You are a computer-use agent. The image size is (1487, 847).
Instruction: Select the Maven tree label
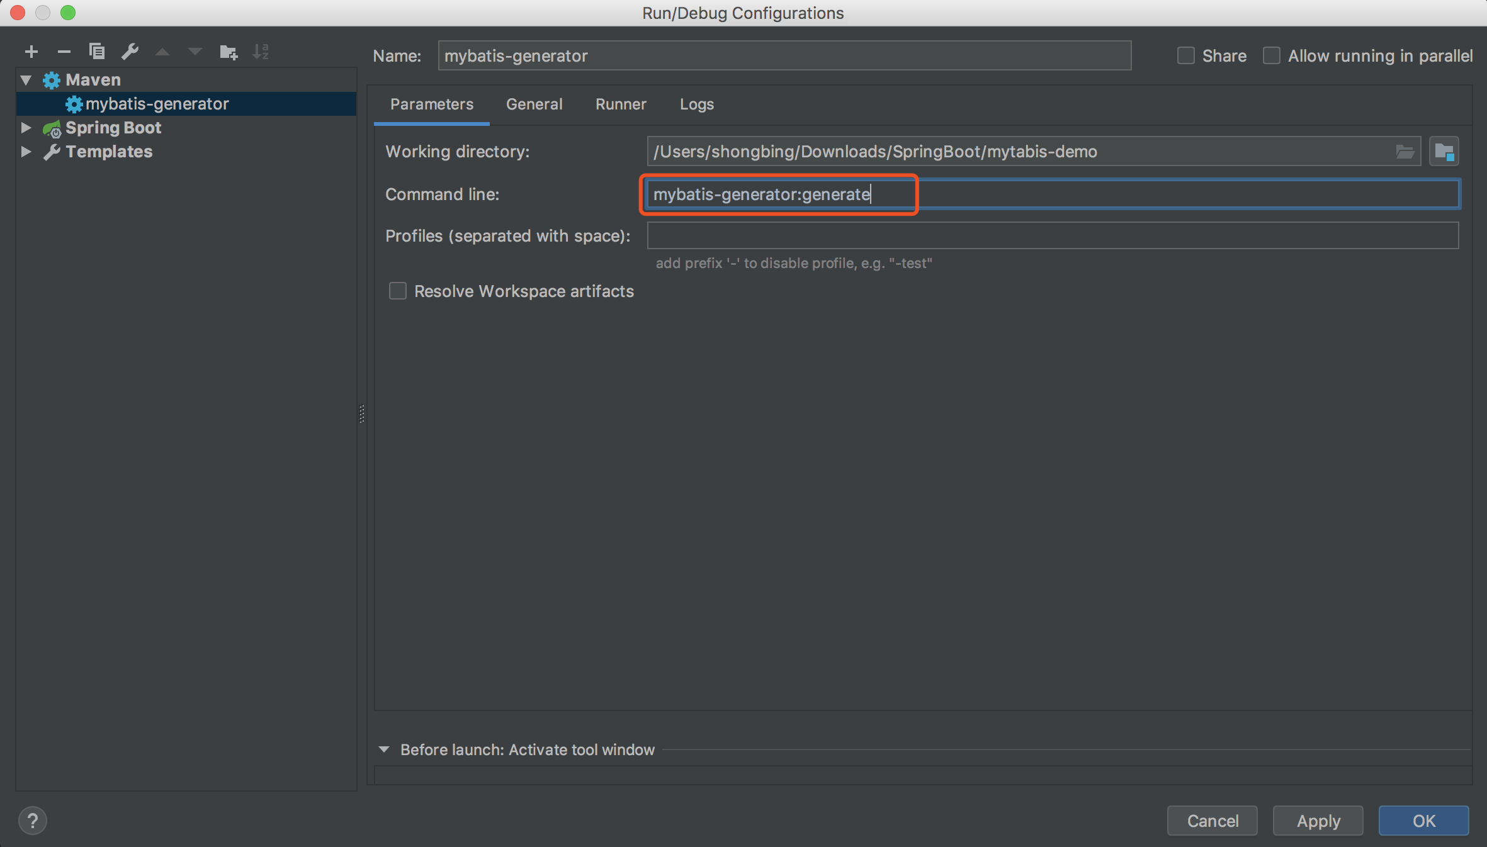(x=93, y=80)
